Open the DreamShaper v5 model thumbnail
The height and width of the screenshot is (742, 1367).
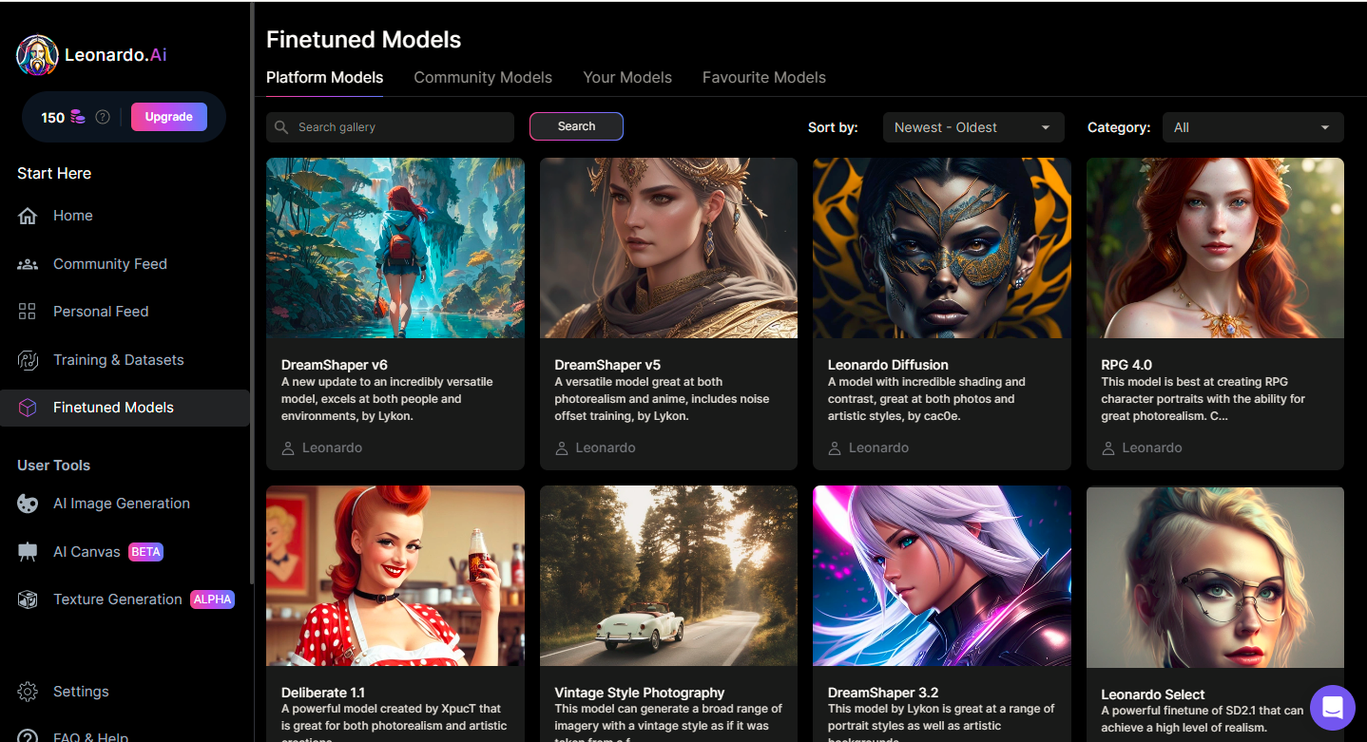[668, 248]
